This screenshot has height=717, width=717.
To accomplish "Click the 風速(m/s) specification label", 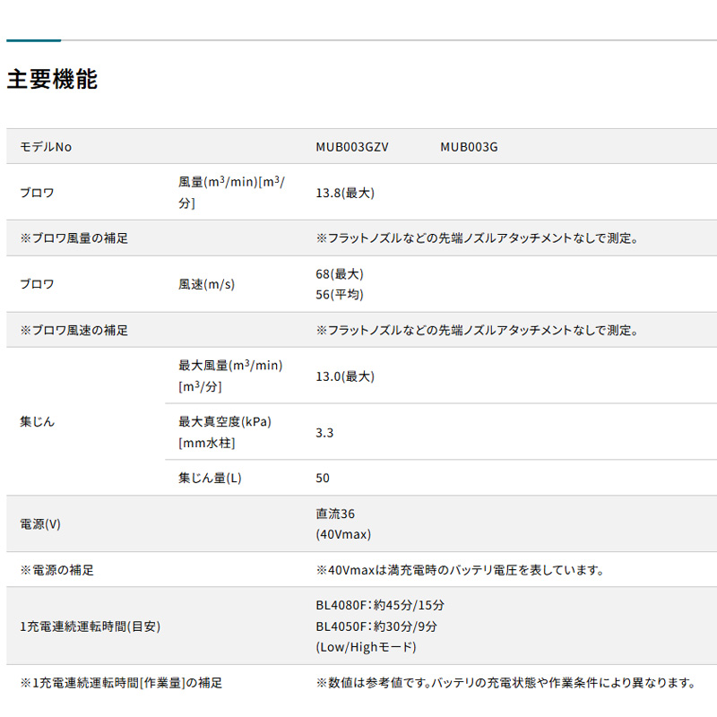I will pos(206,284).
